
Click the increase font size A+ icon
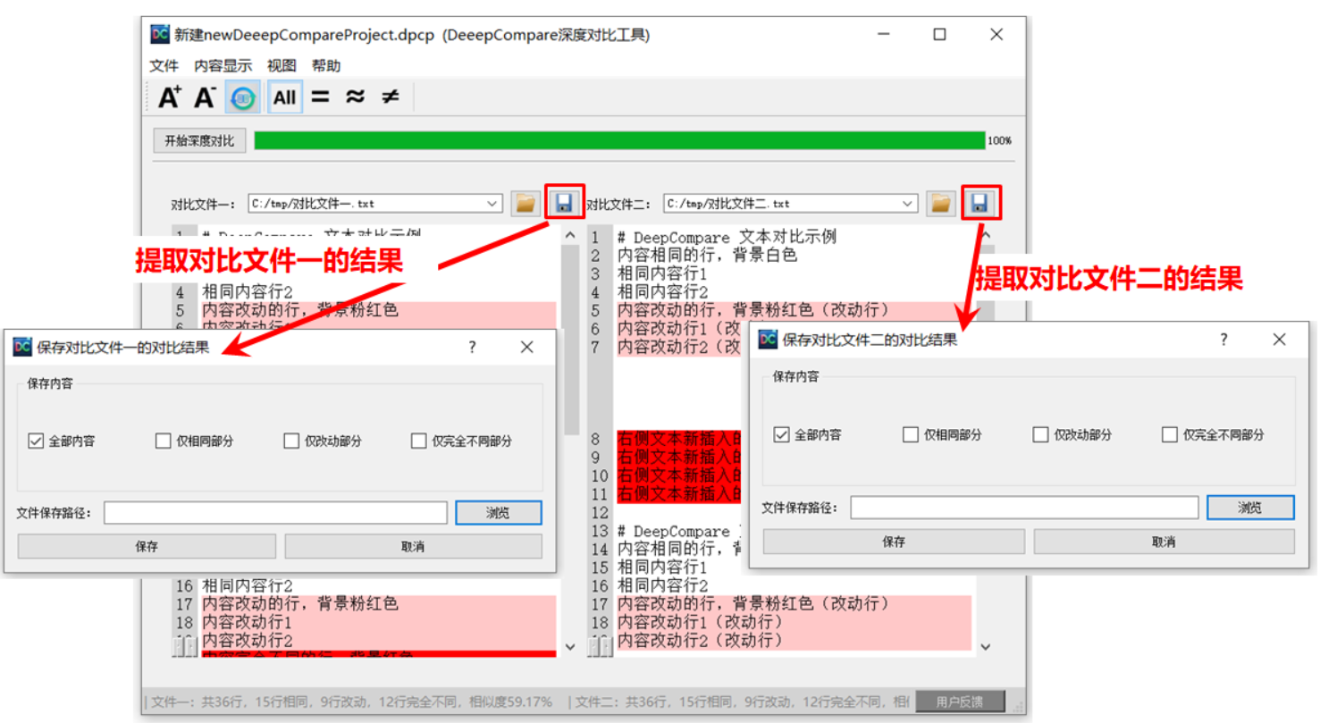coord(170,97)
